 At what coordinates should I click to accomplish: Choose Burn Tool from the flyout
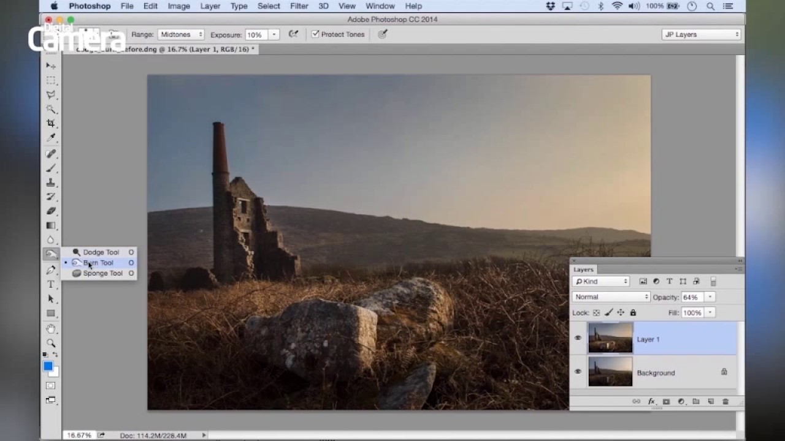[x=99, y=263]
